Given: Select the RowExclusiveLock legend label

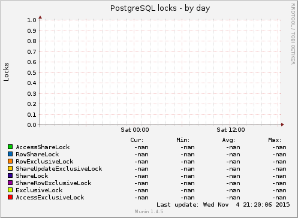Looking at the screenshot, I should point(44,162).
